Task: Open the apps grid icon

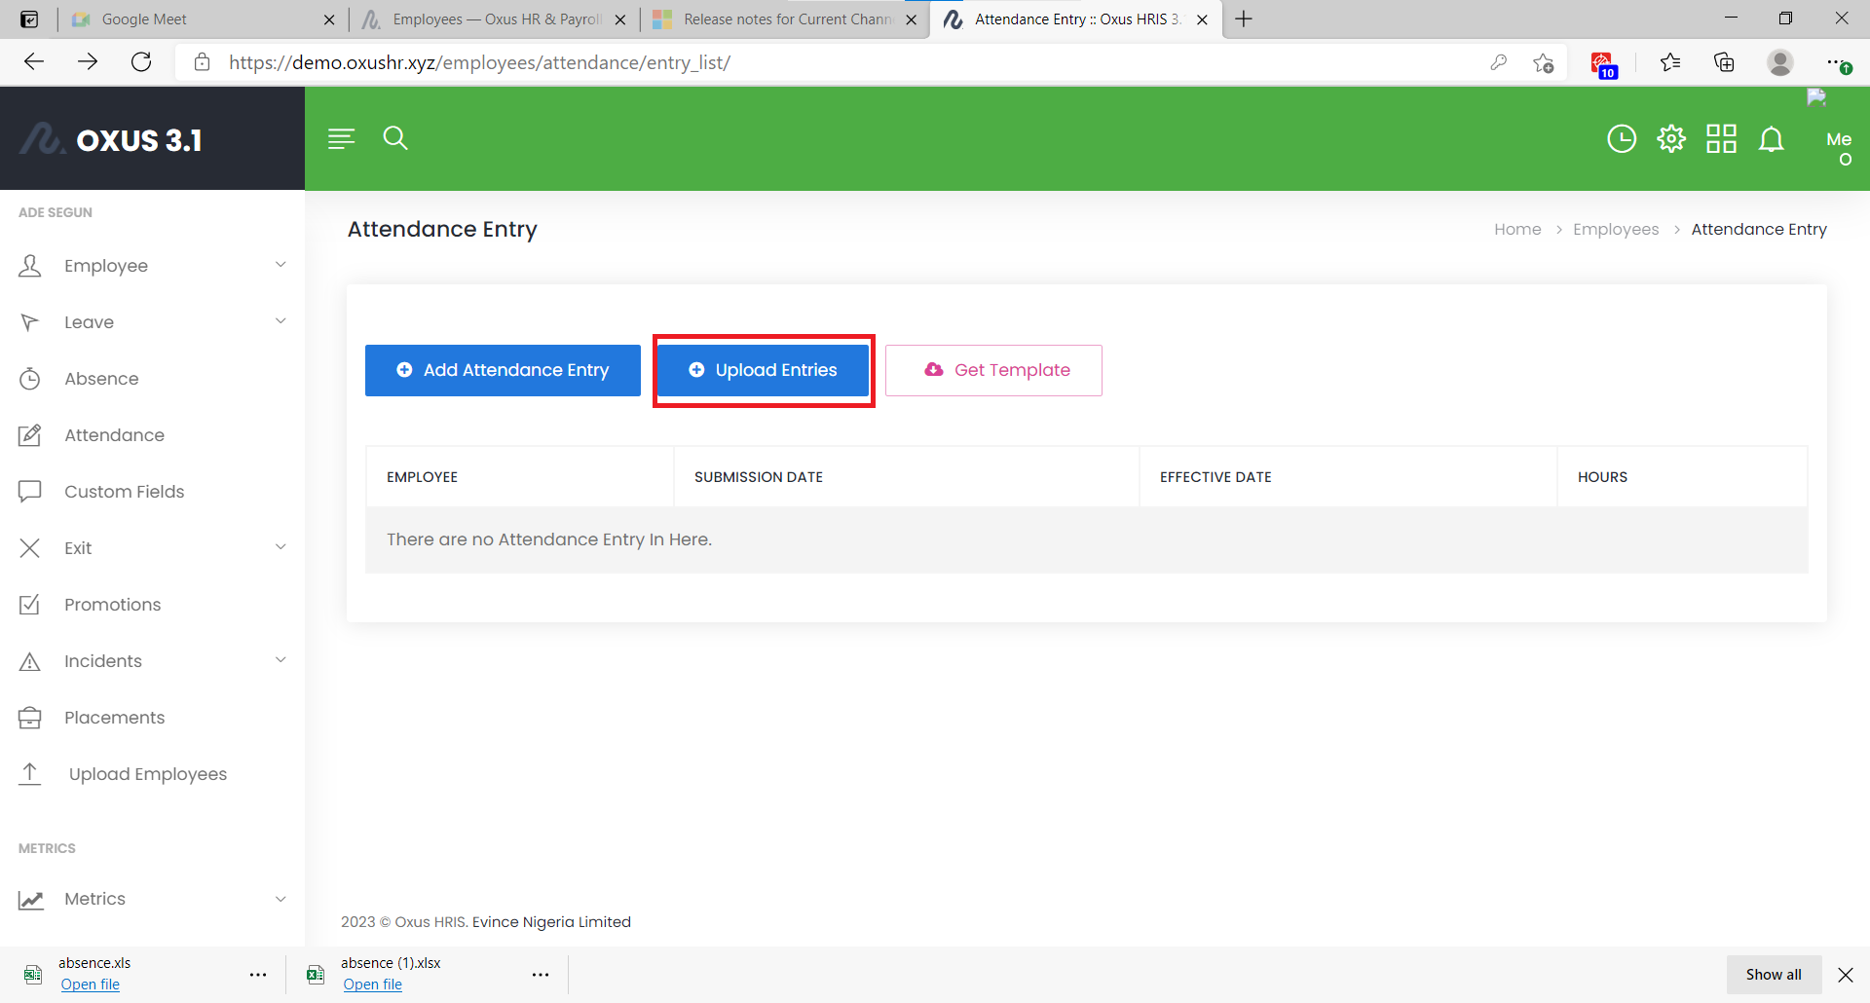Action: 1721,139
